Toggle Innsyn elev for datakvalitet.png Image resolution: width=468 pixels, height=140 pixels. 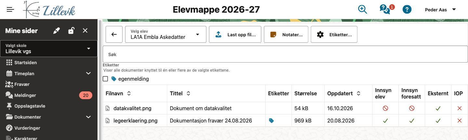click(x=385, y=108)
